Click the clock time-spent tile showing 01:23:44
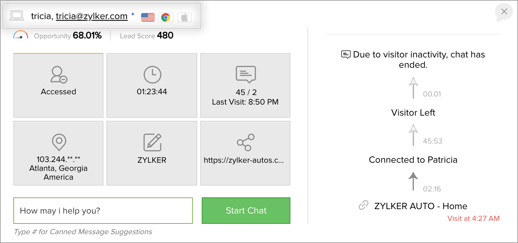The image size is (518, 243). pos(152,85)
